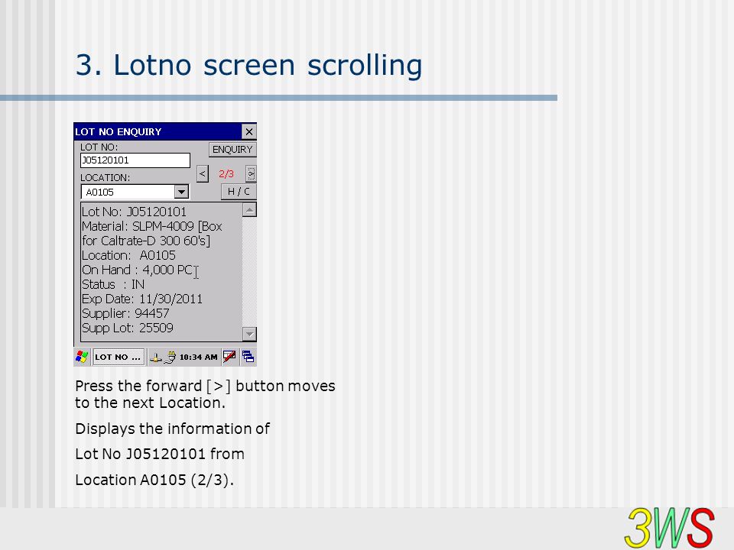
Task: Click the scrollbar up arrow
Action: click(249, 210)
